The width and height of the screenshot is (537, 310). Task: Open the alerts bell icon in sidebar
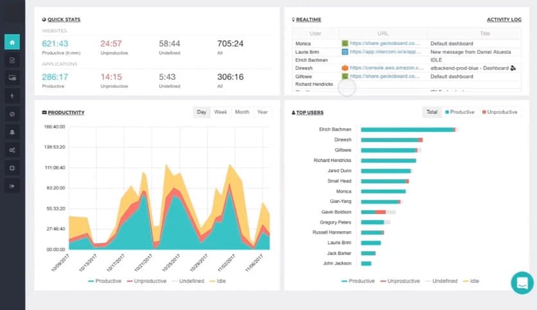[x=12, y=132]
